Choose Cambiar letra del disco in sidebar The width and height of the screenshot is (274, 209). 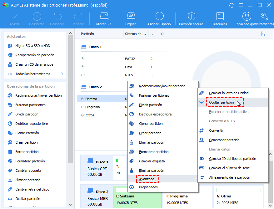(x=32, y=189)
